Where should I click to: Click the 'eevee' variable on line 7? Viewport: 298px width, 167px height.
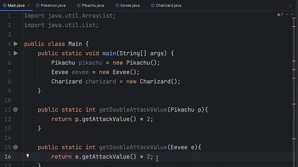click(x=80, y=72)
